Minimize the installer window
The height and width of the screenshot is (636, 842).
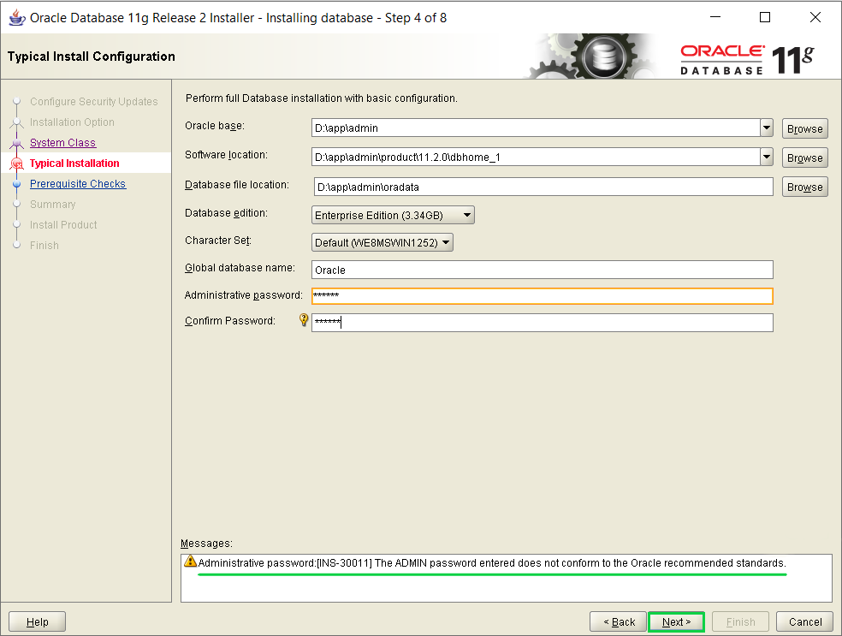[715, 17]
